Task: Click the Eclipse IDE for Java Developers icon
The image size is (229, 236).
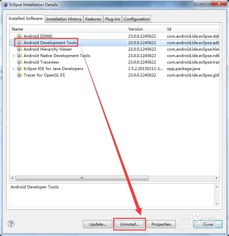Action: pyautogui.click(x=19, y=69)
